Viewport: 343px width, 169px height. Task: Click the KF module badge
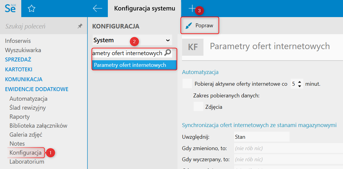193,47
